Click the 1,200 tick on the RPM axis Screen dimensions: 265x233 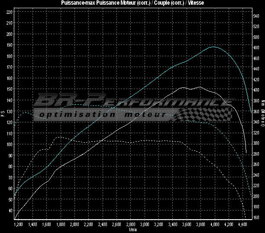click(x=18, y=225)
